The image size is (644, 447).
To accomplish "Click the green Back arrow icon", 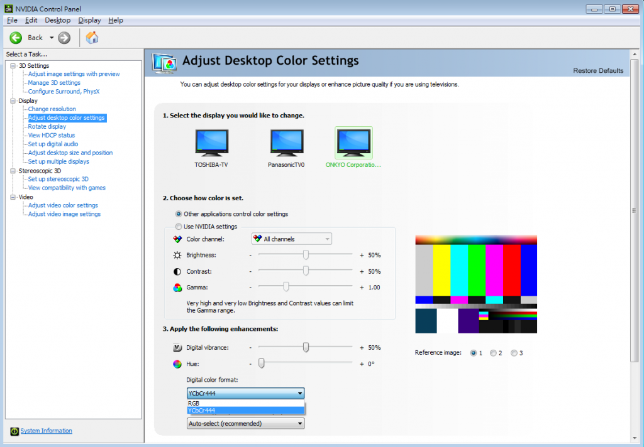I will click(16, 38).
